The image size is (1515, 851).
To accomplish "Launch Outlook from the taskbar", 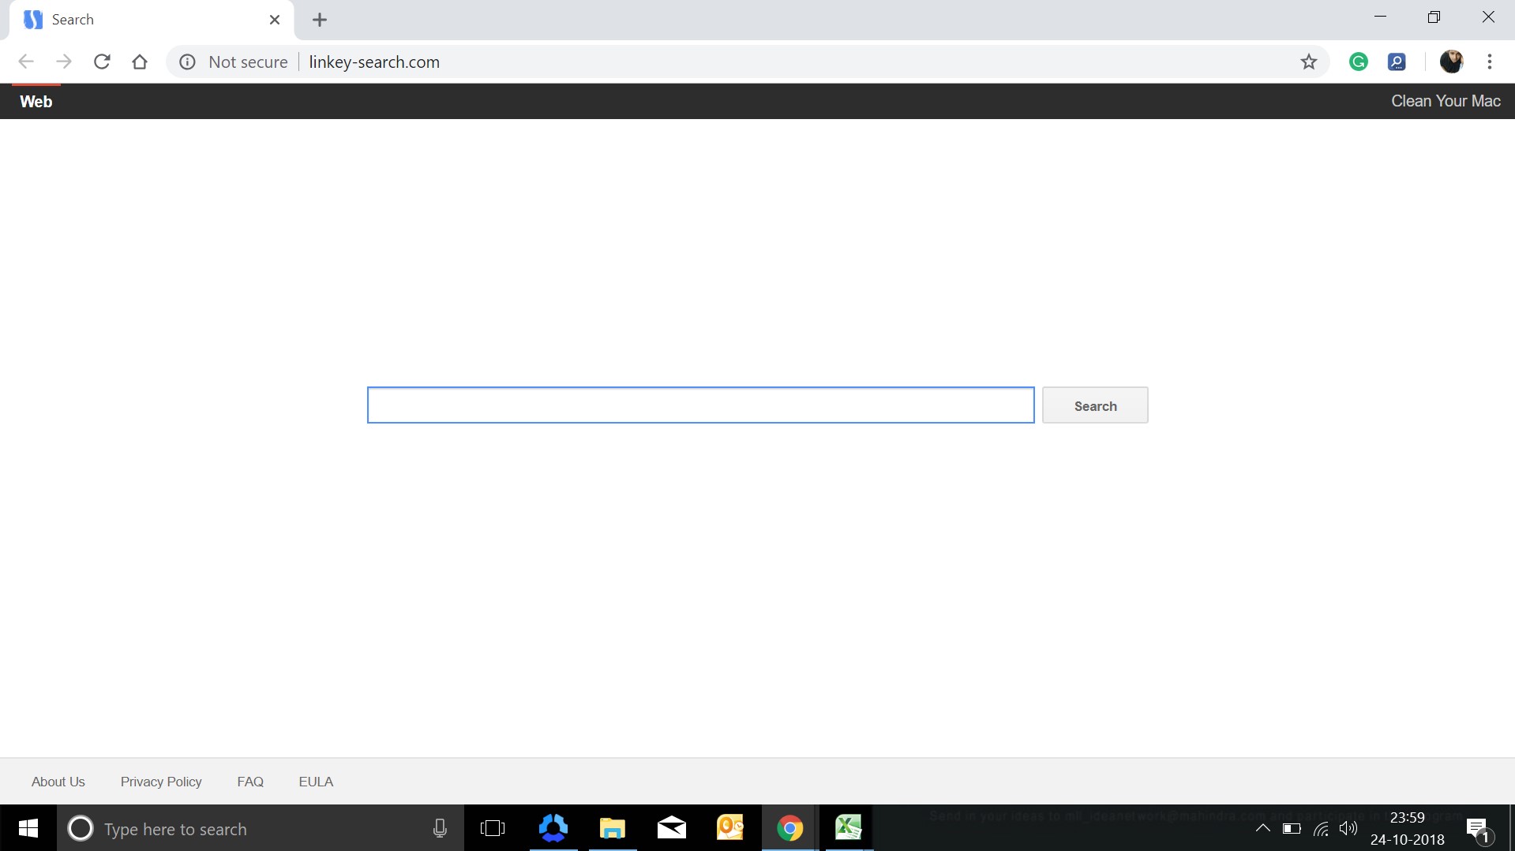I will 730,828.
